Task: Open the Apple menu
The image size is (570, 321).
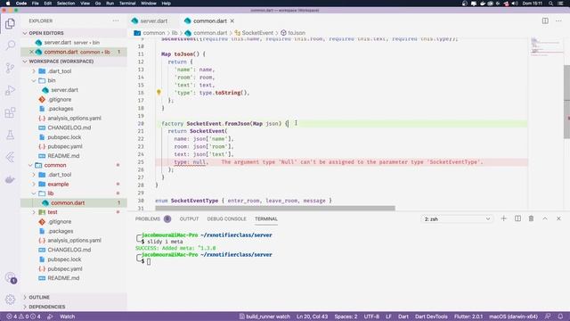Action: click(x=8, y=4)
